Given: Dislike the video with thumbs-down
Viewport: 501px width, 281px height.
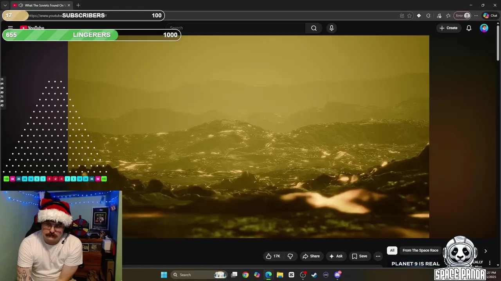Looking at the screenshot, I should [290, 256].
